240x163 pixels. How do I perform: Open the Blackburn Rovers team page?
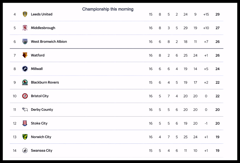pyautogui.click(x=45, y=82)
